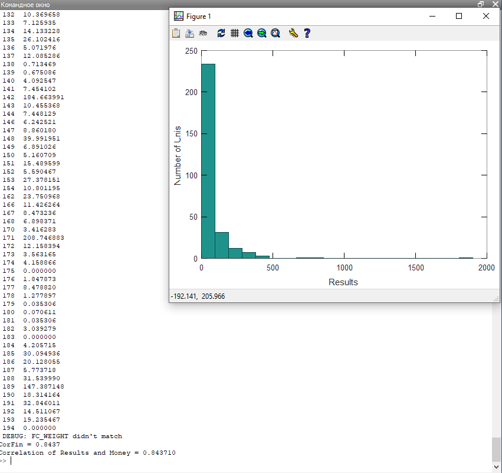
Task: Toggle the grid on the plot
Action: pyautogui.click(x=235, y=33)
